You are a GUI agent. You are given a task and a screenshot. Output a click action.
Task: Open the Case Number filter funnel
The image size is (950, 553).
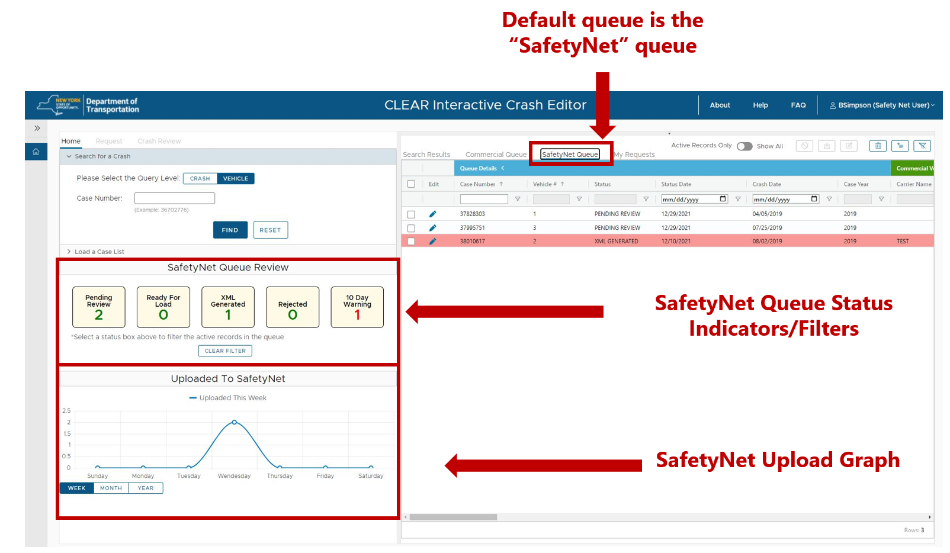(x=518, y=199)
